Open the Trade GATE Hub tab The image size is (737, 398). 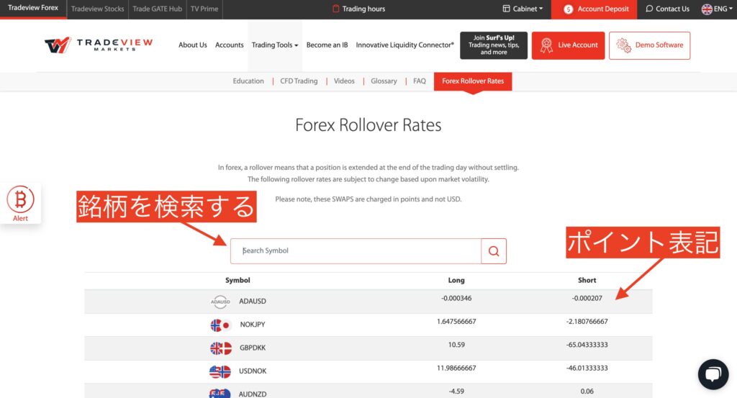157,9
